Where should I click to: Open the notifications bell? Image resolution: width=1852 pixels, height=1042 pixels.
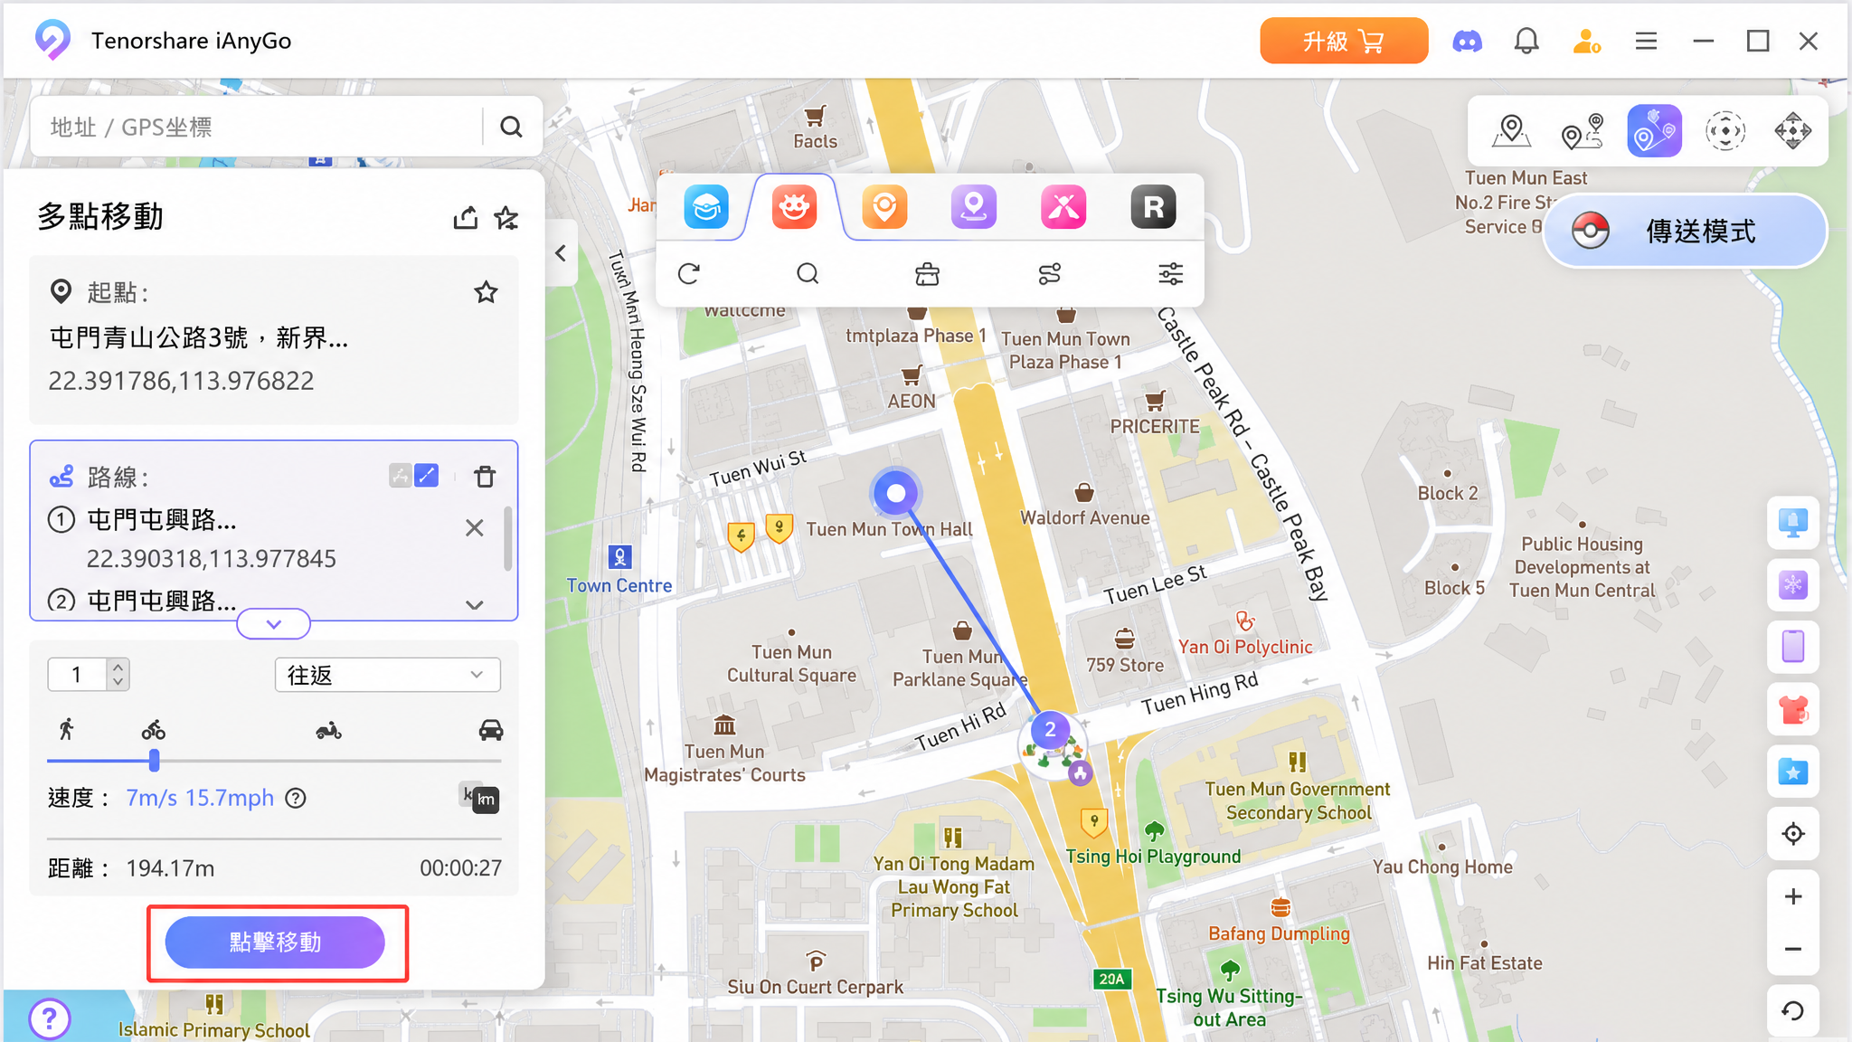(x=1526, y=42)
